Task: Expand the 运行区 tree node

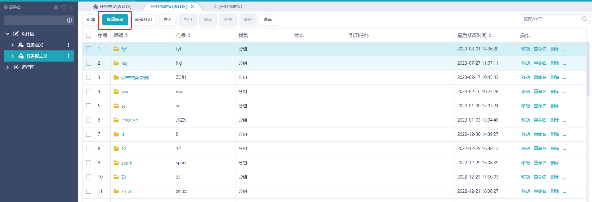Action: [x=8, y=67]
